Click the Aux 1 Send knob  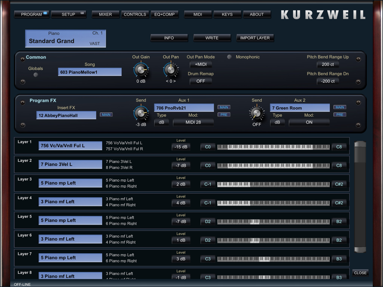click(x=141, y=113)
